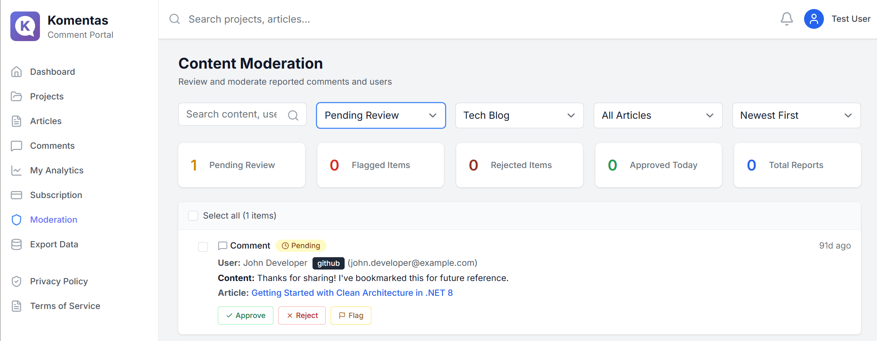
Task: Click the Projects folder icon
Action: click(16, 97)
